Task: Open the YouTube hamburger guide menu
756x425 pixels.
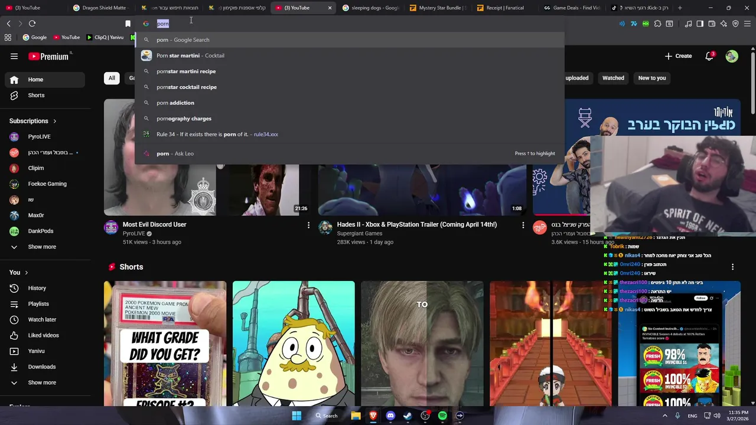Action: pos(14,57)
